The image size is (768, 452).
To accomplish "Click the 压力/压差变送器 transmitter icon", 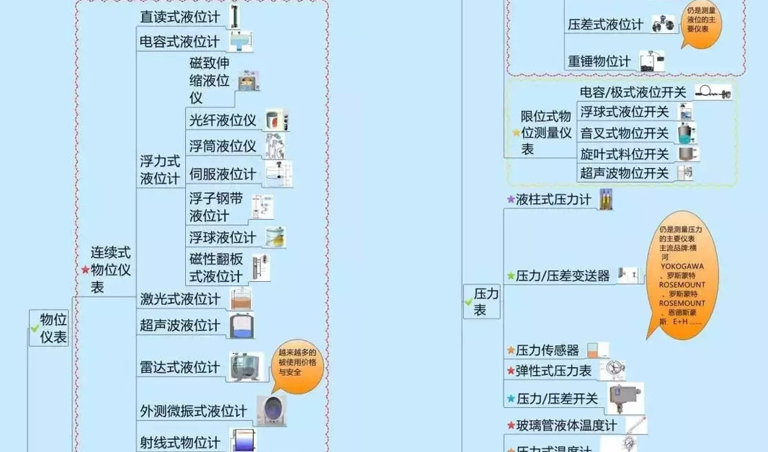I will (629, 272).
